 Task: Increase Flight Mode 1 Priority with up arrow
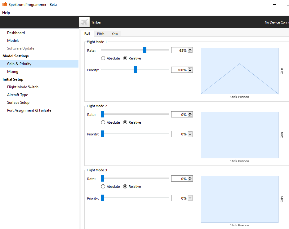point(190,68)
